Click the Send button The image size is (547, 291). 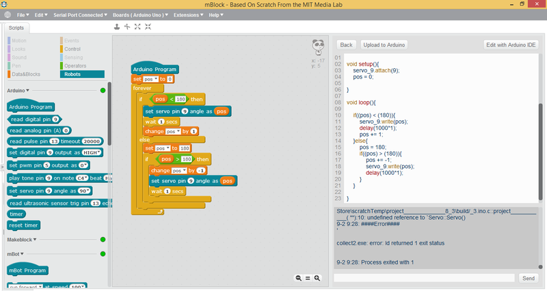[x=528, y=278]
